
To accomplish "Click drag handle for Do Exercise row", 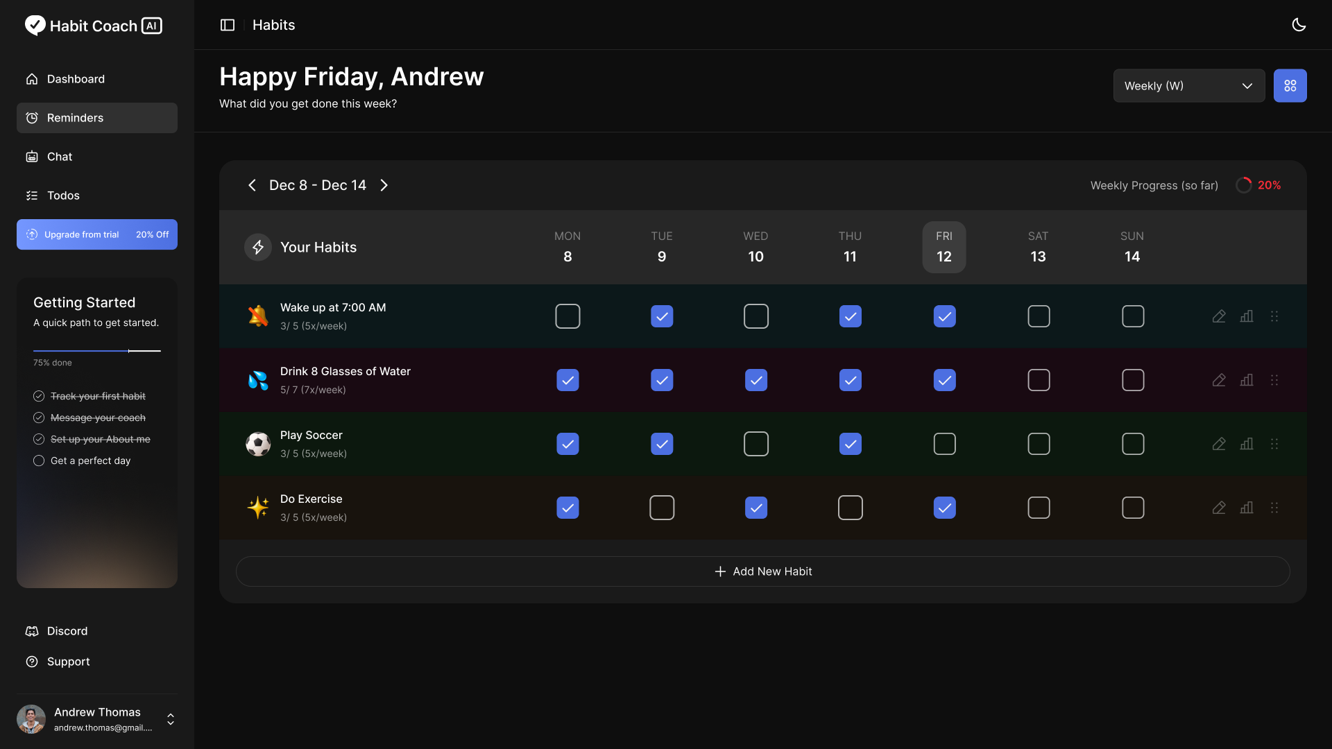I will pos(1274,508).
